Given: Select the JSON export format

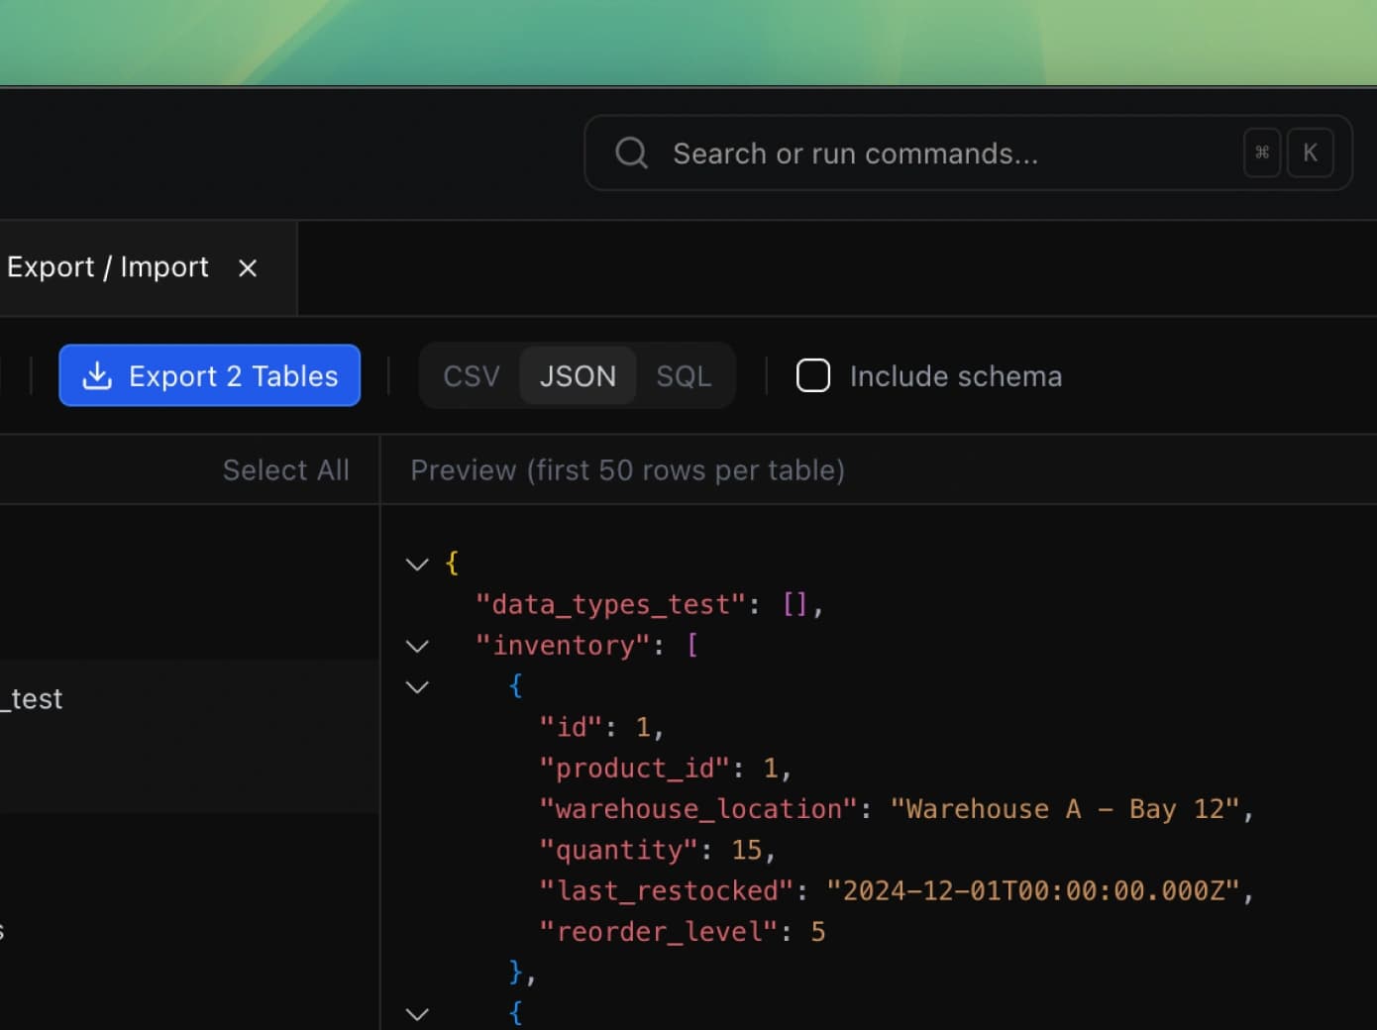Looking at the screenshot, I should pos(578,376).
